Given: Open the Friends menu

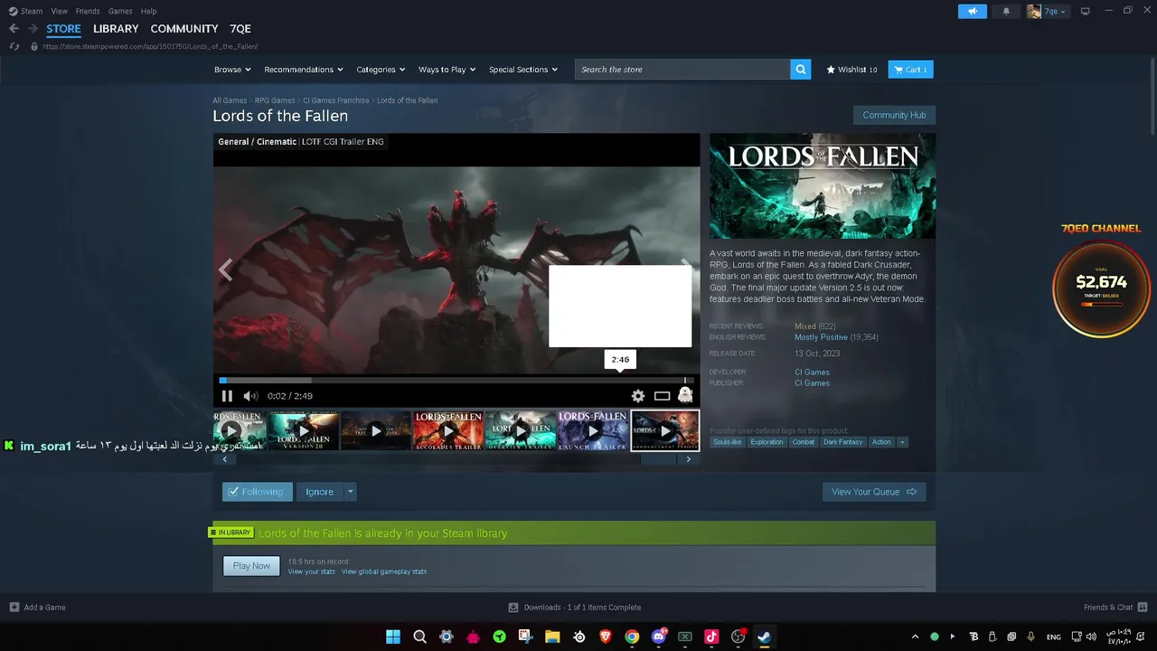Looking at the screenshot, I should click(88, 11).
